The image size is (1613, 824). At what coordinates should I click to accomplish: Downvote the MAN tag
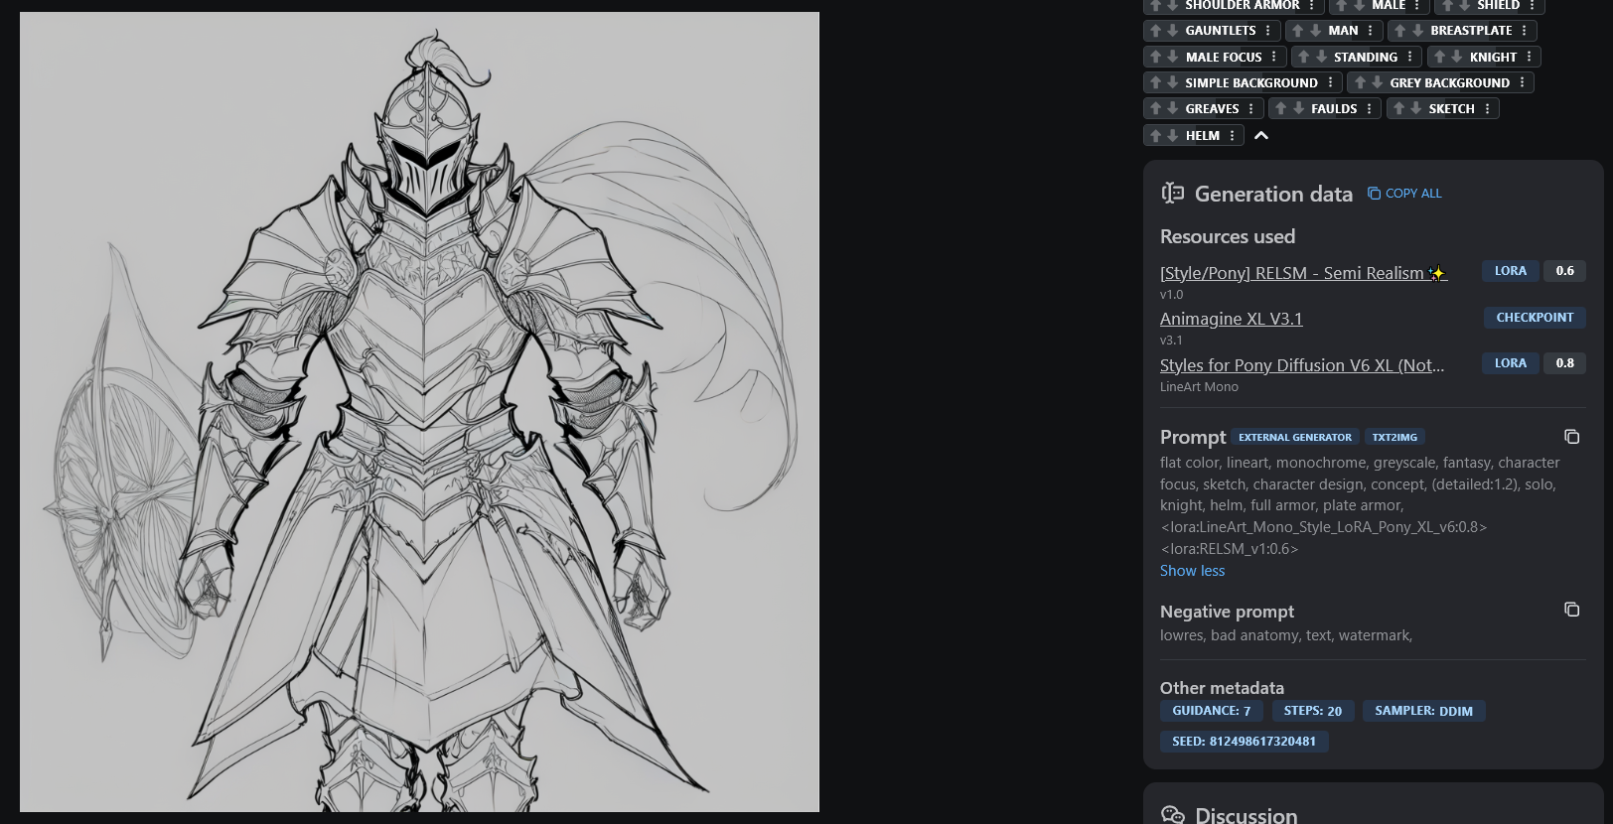[1315, 31]
